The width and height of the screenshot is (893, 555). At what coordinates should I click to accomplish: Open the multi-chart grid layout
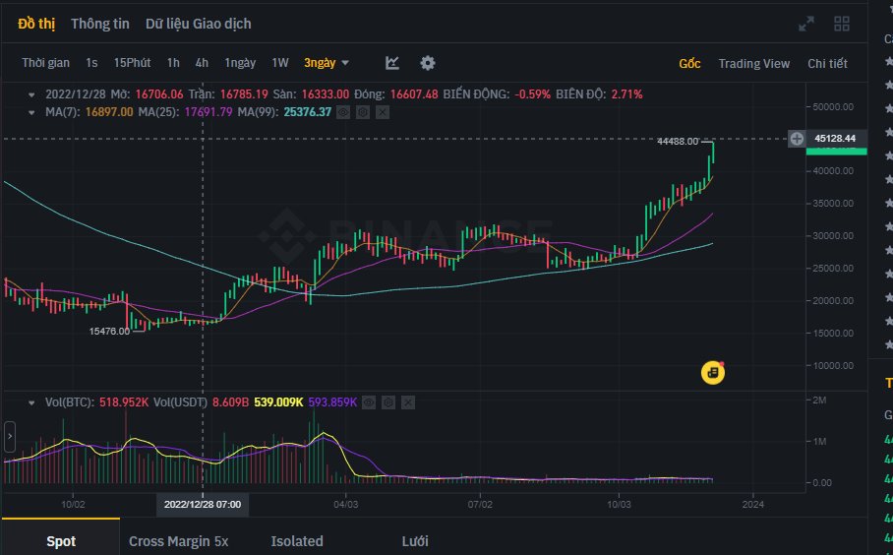coord(841,24)
